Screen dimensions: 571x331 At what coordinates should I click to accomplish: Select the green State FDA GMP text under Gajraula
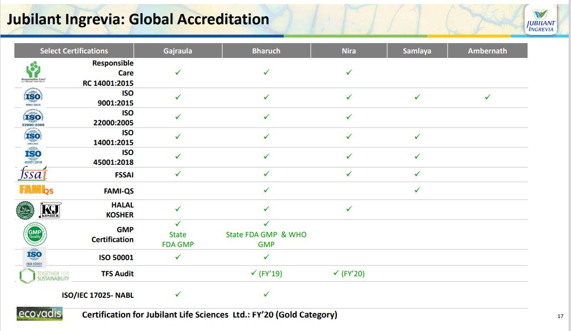tap(177, 239)
